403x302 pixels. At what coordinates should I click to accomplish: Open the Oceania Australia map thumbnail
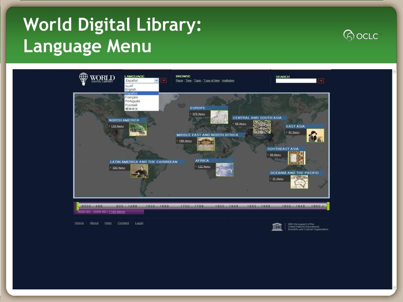299,182
